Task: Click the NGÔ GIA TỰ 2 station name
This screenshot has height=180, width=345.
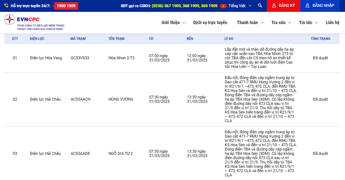Action: coord(120,153)
